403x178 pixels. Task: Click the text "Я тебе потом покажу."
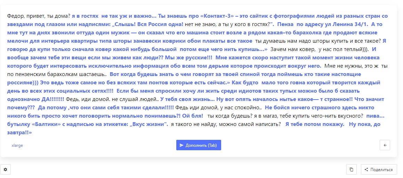315,125
